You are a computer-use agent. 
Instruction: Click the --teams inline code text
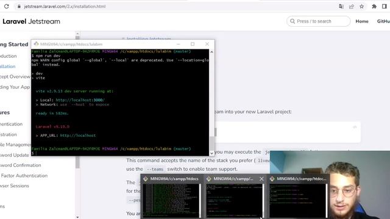tap(155, 169)
